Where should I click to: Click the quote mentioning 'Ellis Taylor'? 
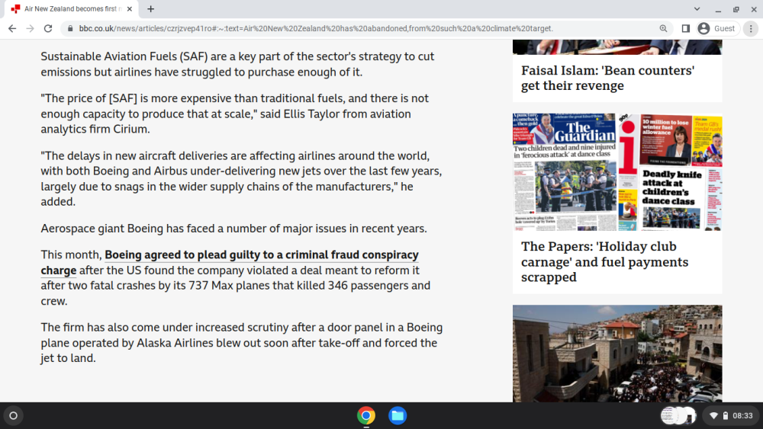[234, 114]
